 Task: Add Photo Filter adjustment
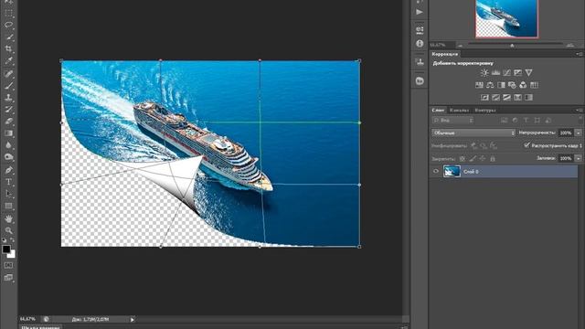coord(512,85)
